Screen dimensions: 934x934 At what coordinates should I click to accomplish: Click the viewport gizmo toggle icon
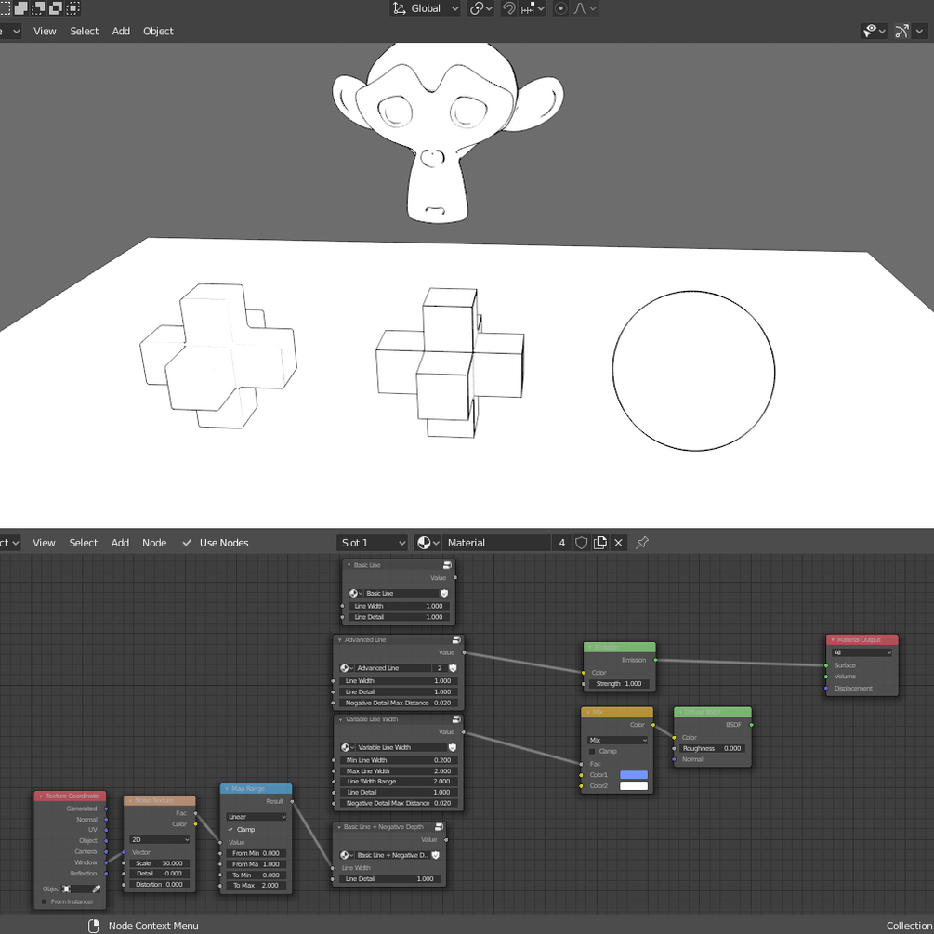901,31
